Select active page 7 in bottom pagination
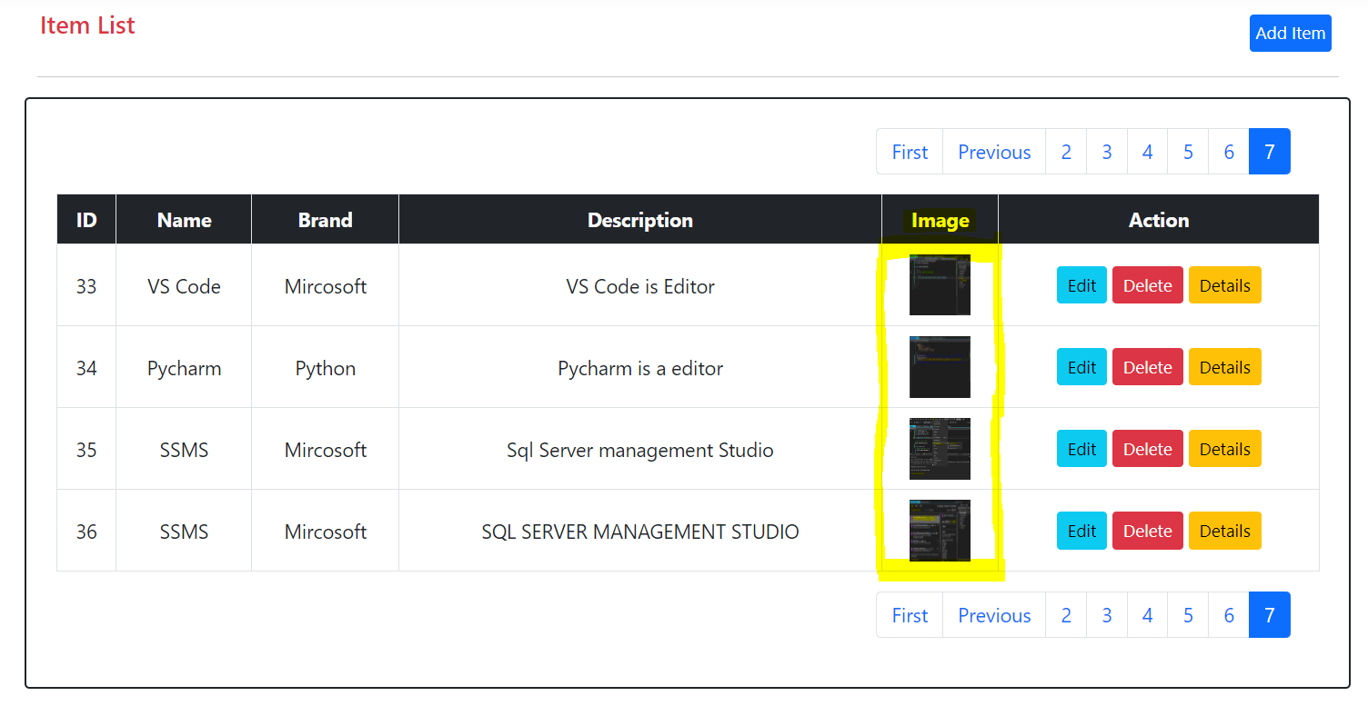1368x706 pixels. tap(1270, 615)
